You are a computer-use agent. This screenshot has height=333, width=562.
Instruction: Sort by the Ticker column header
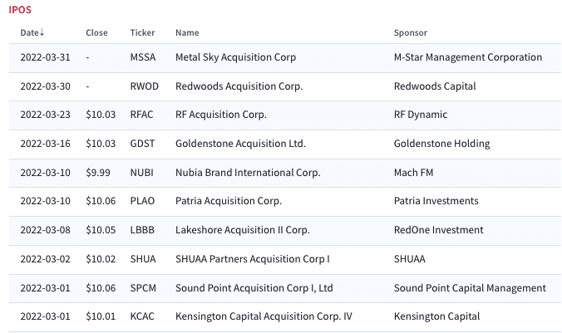coord(142,32)
